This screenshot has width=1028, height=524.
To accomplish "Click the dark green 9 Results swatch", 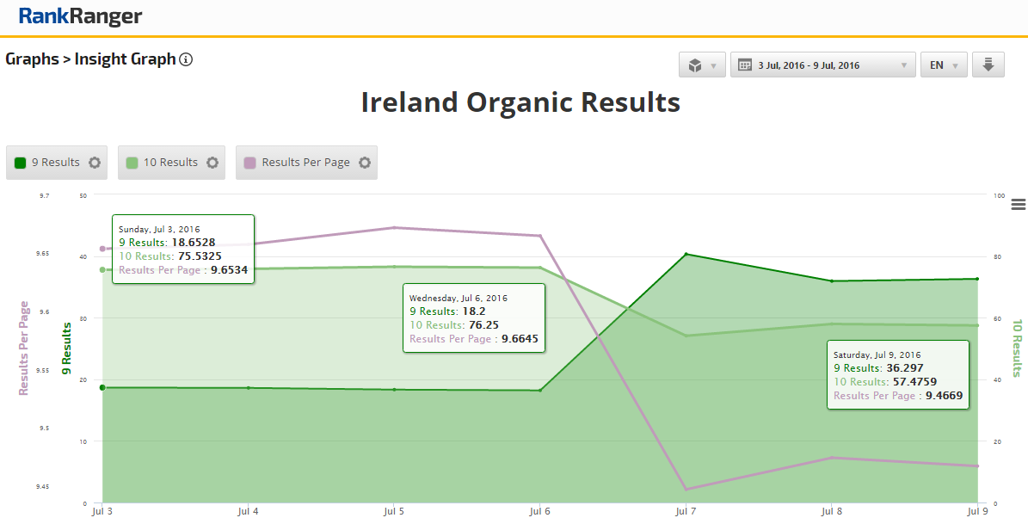I will click(x=21, y=163).
